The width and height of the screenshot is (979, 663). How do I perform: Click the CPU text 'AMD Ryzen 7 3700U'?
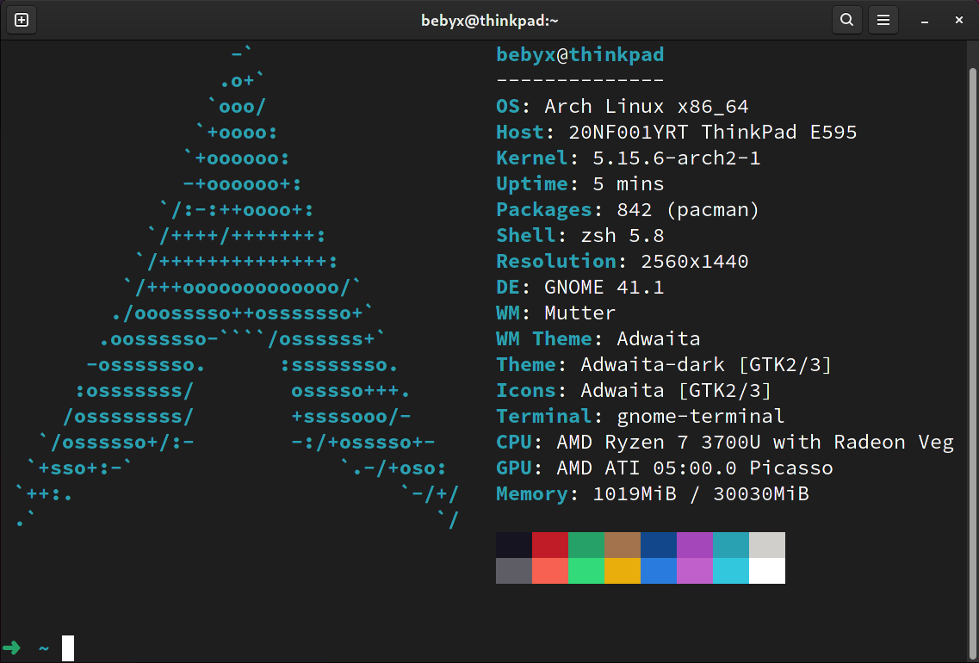coord(658,442)
